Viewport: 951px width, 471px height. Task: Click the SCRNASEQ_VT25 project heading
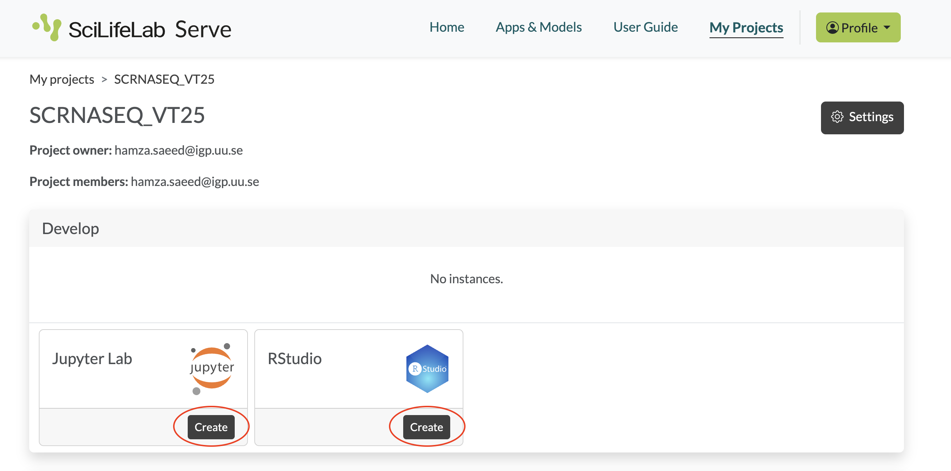pyautogui.click(x=117, y=115)
